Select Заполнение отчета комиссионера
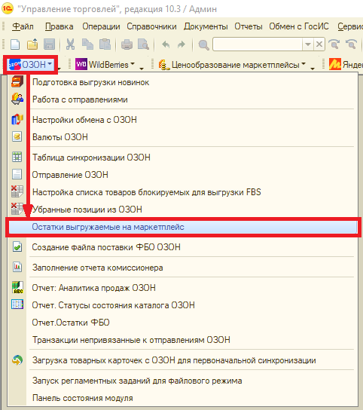Image resolution: width=363 pixels, height=410 pixels. (183, 268)
